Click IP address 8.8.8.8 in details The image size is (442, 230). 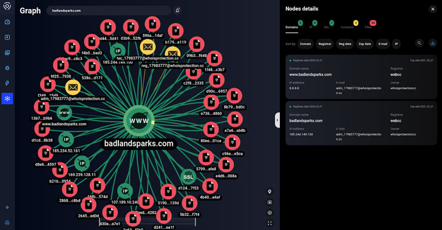294,88
